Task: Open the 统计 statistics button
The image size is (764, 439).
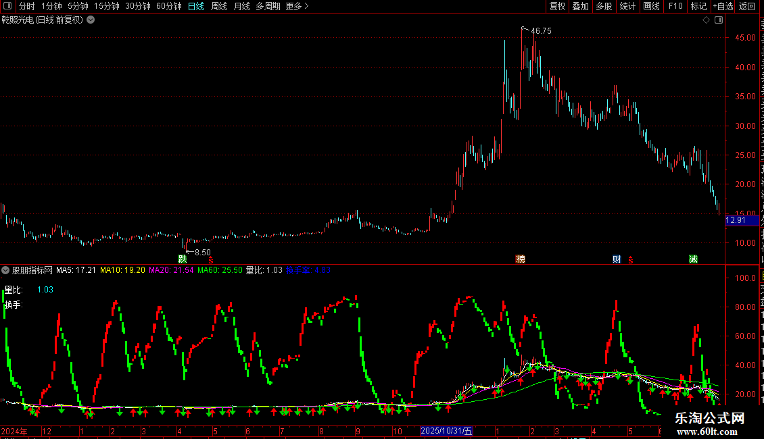Action: [627, 6]
